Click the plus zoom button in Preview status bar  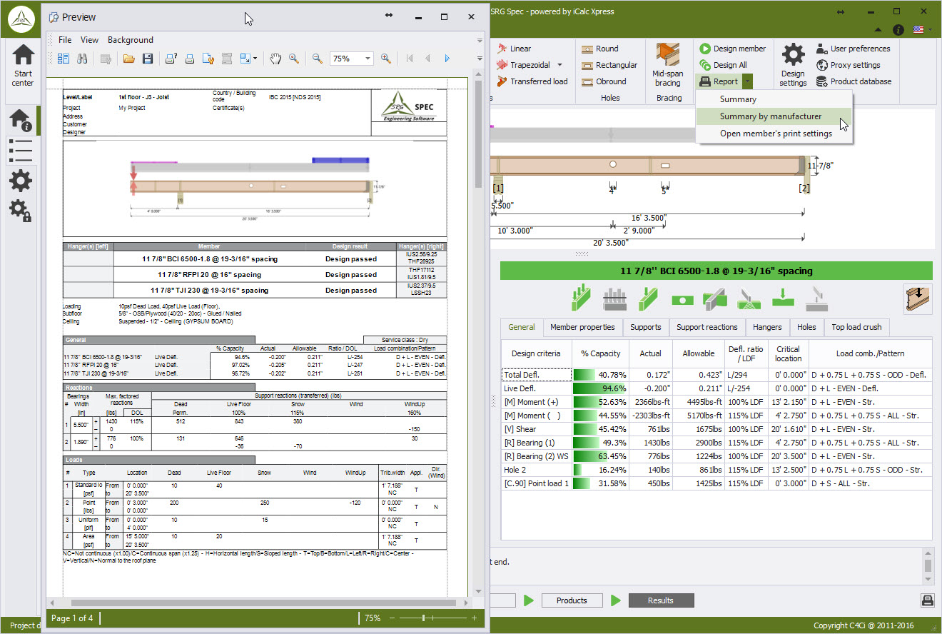click(x=474, y=618)
